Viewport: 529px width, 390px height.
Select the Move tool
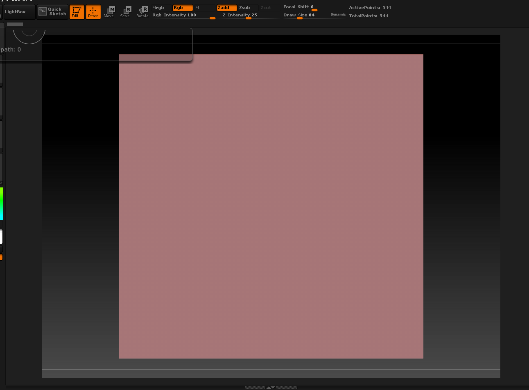[109, 12]
